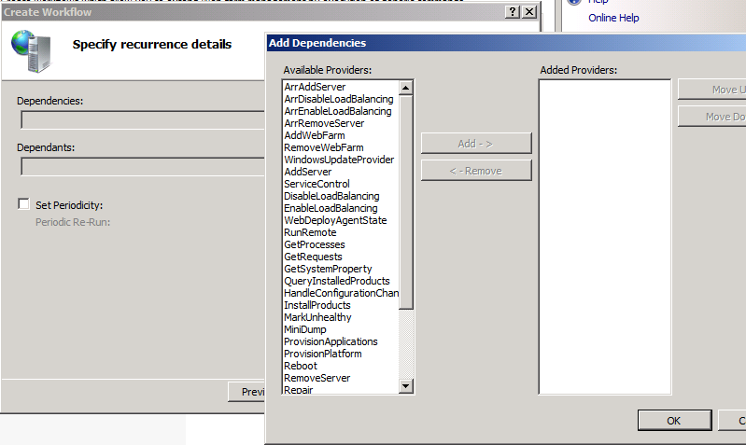This screenshot has height=445, width=746.
Task: Select ArrAddServer in Available Providers
Action: [315, 87]
